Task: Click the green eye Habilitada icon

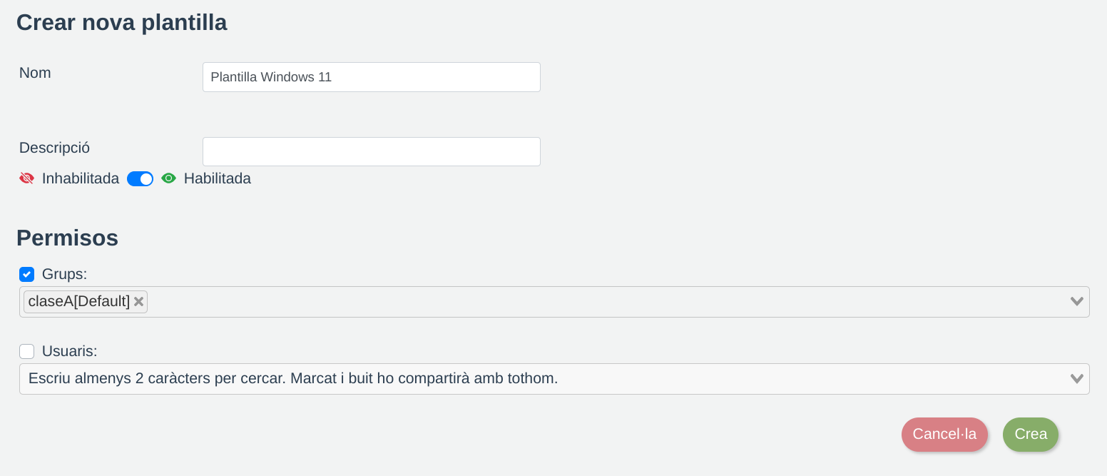Action: point(168,178)
